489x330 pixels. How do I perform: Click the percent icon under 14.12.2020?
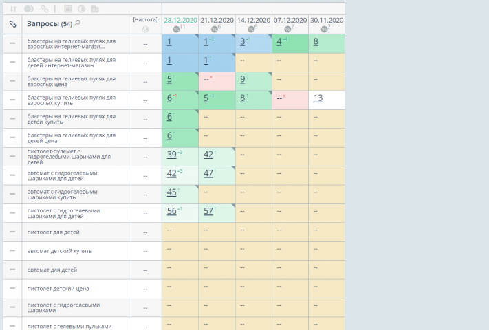(251, 30)
